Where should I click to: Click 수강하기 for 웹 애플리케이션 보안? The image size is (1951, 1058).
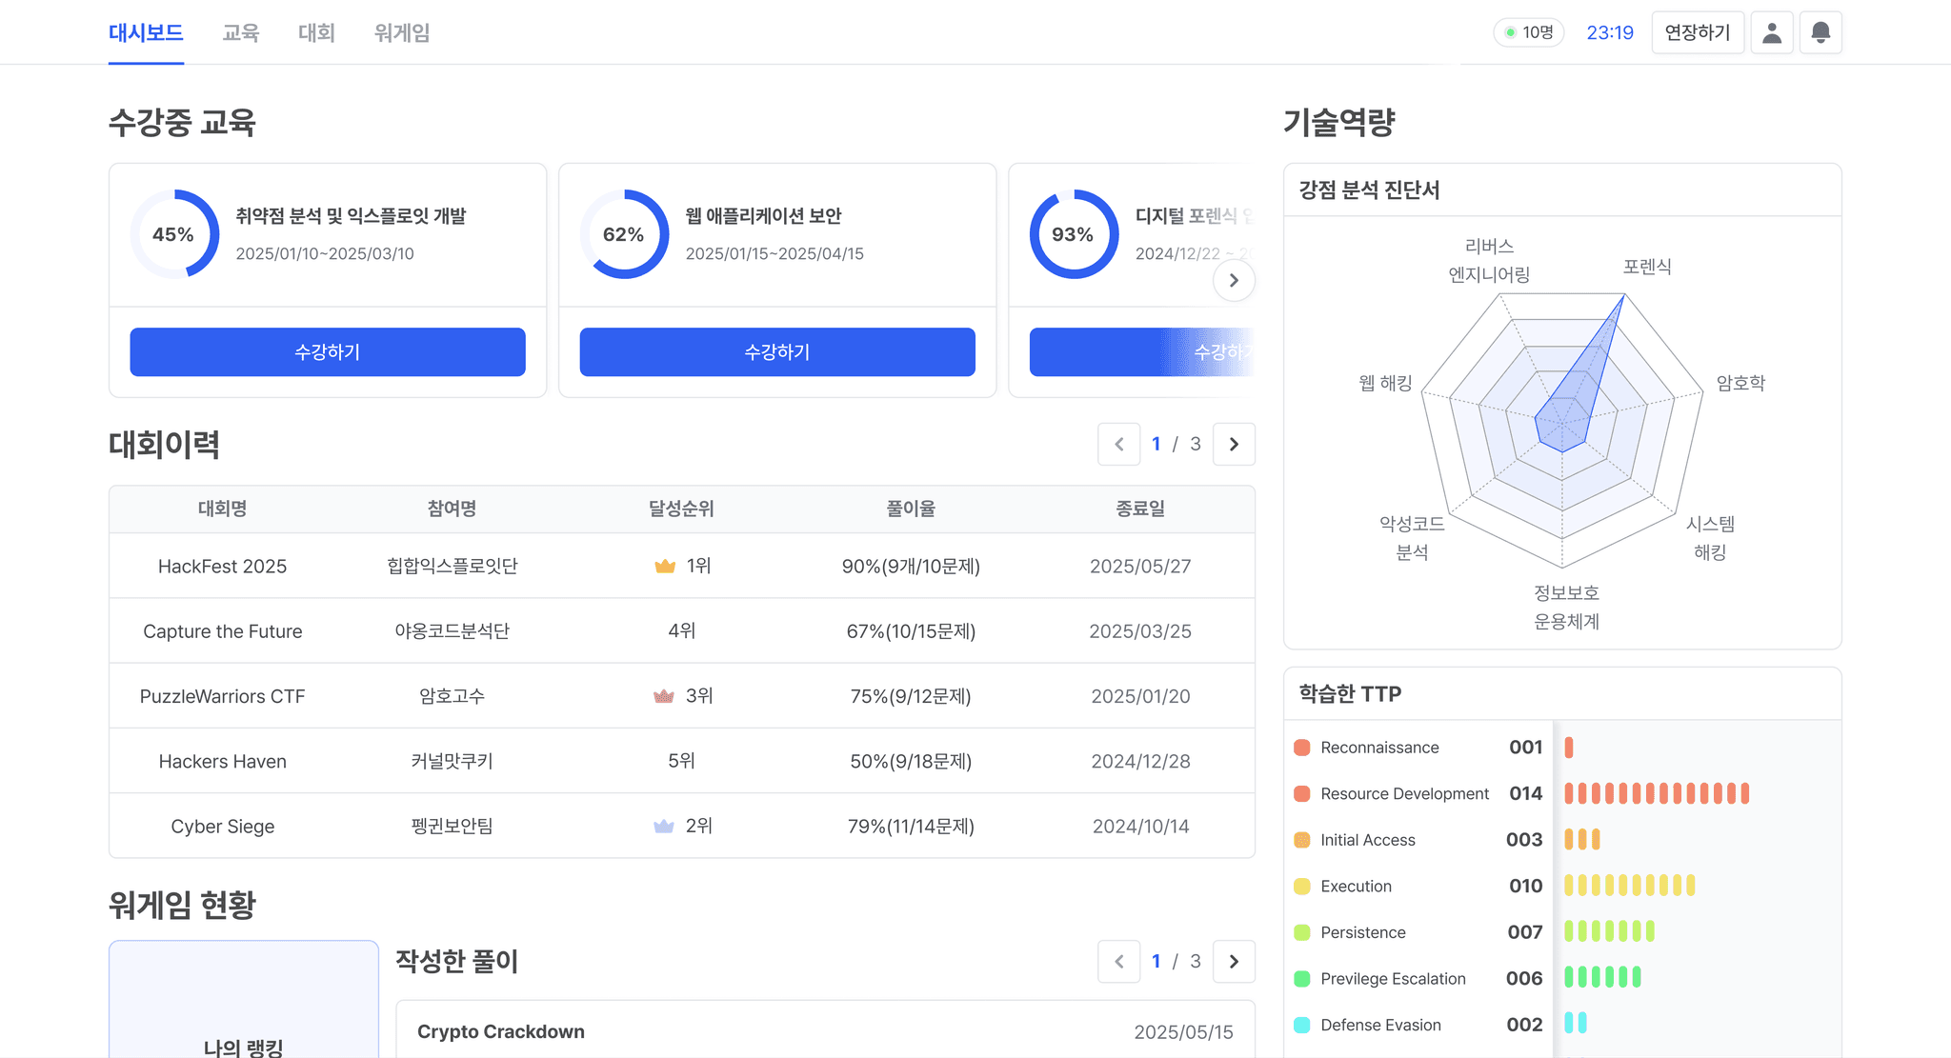[x=777, y=352]
